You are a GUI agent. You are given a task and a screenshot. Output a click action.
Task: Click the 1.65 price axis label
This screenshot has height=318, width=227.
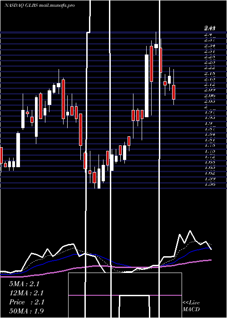click(210, 168)
